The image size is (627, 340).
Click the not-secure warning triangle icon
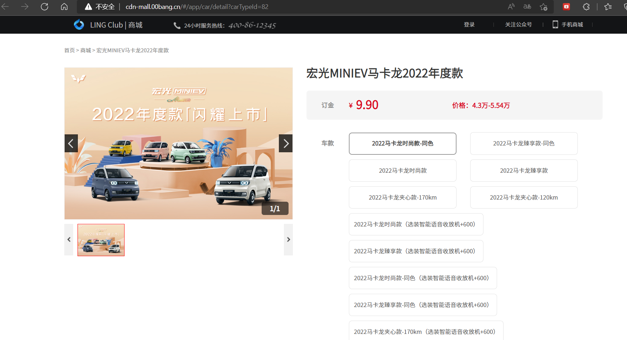(x=88, y=6)
